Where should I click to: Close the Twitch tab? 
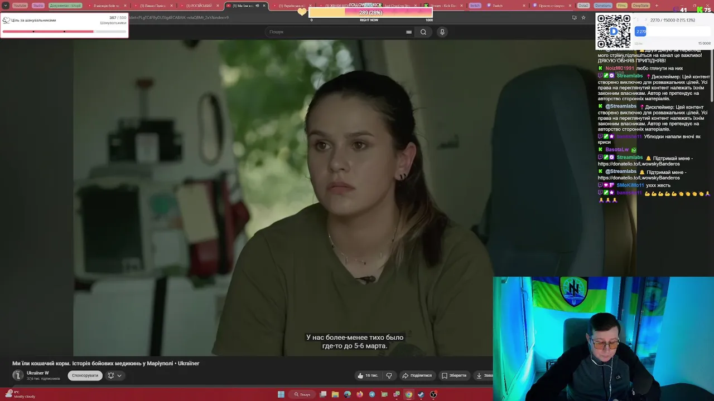524,6
